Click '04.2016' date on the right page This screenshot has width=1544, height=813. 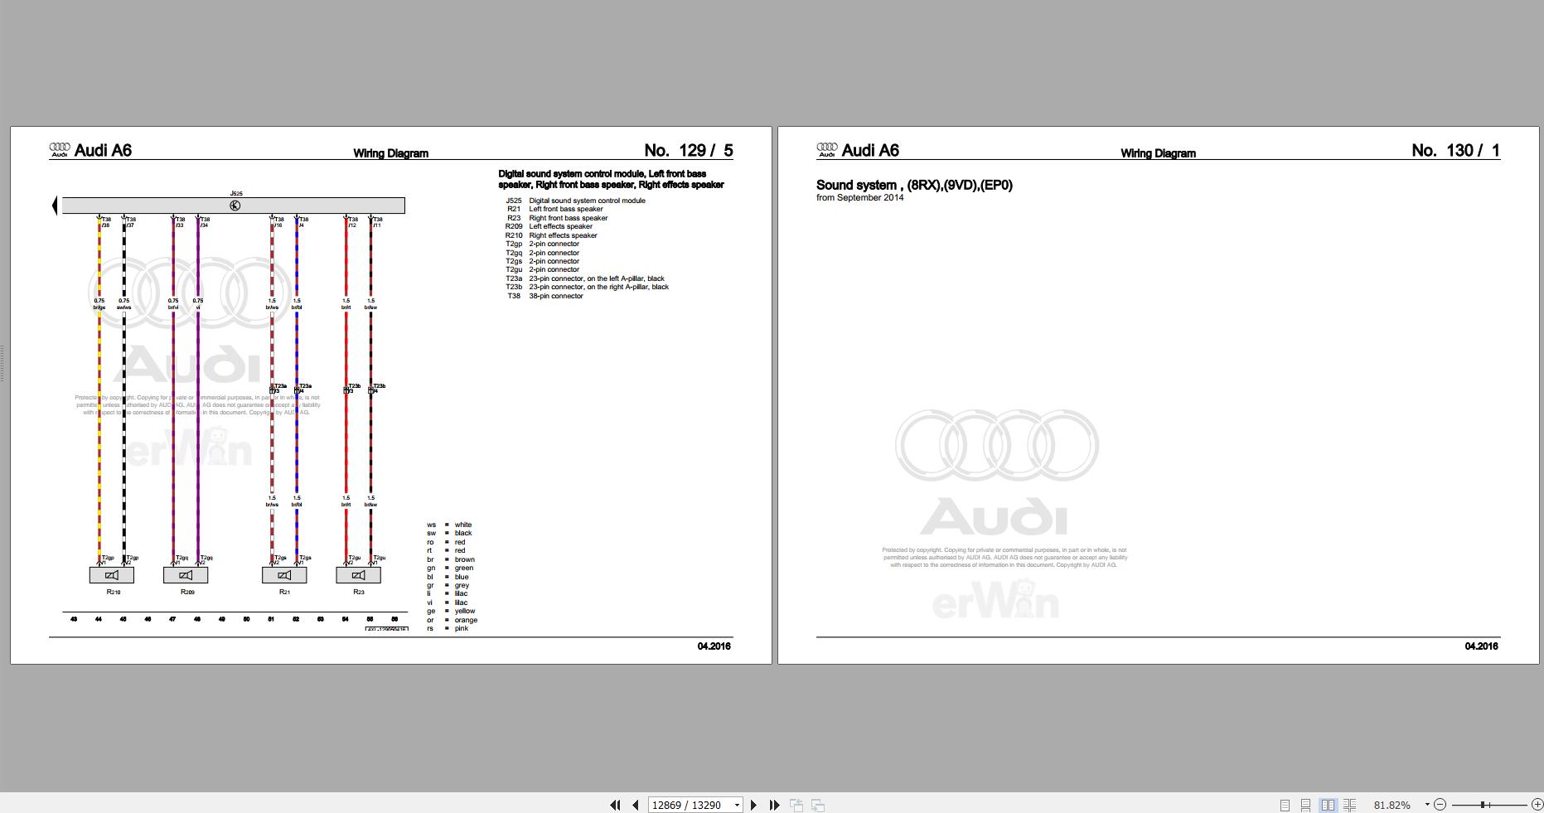1482,646
